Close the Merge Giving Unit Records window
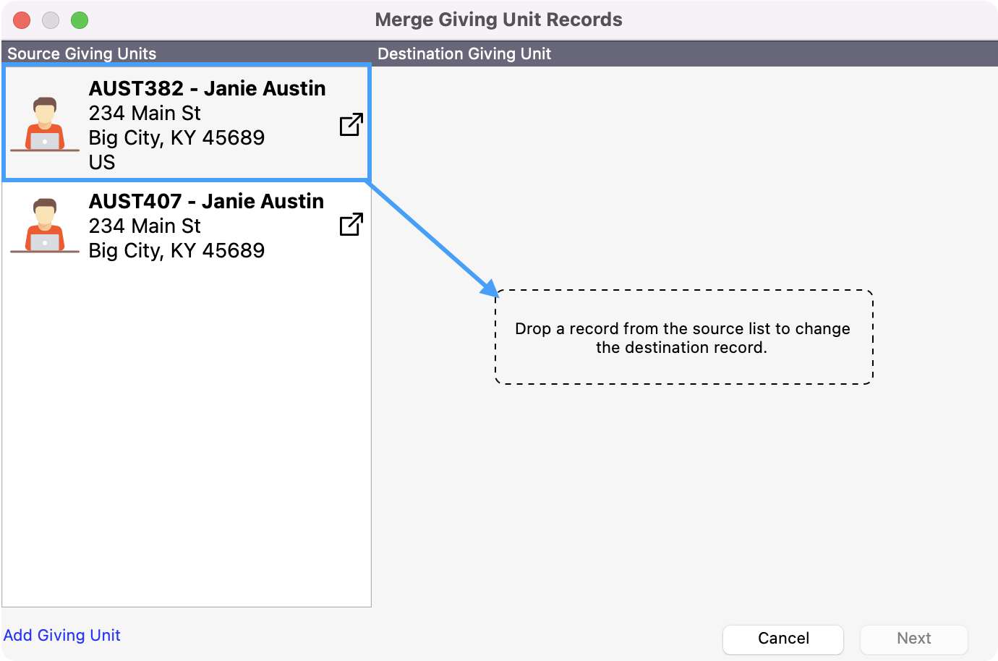The height and width of the screenshot is (661, 998). pos(22,20)
